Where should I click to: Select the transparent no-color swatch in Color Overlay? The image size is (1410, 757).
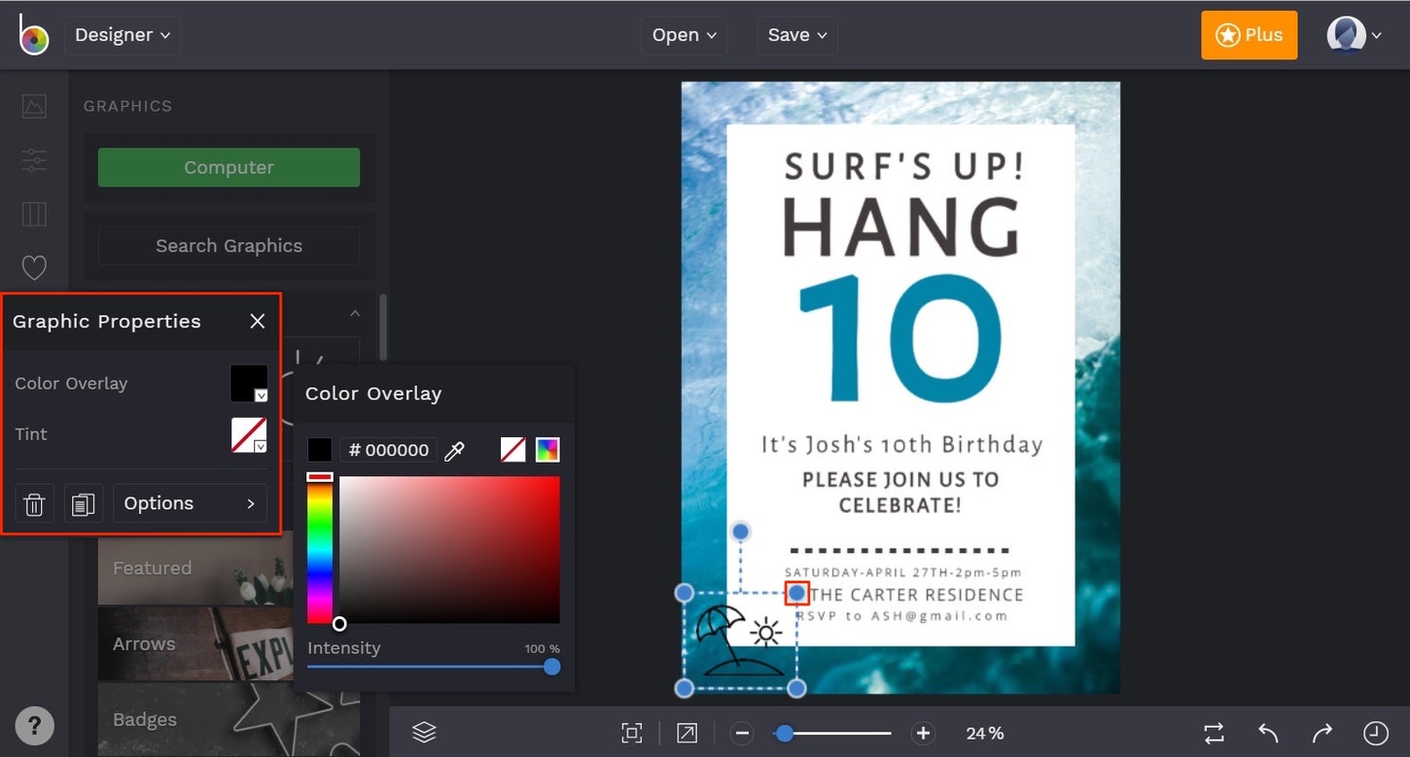[x=513, y=450]
